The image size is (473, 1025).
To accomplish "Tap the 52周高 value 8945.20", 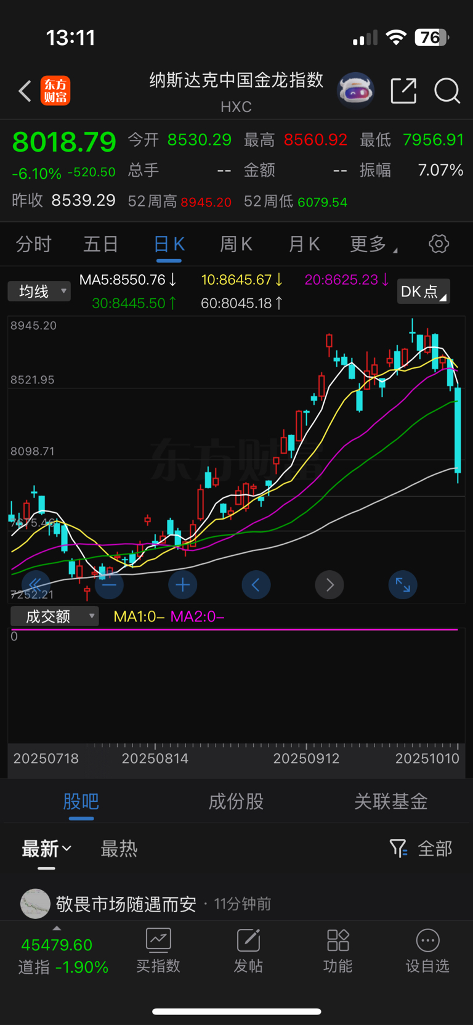I will tap(206, 202).
